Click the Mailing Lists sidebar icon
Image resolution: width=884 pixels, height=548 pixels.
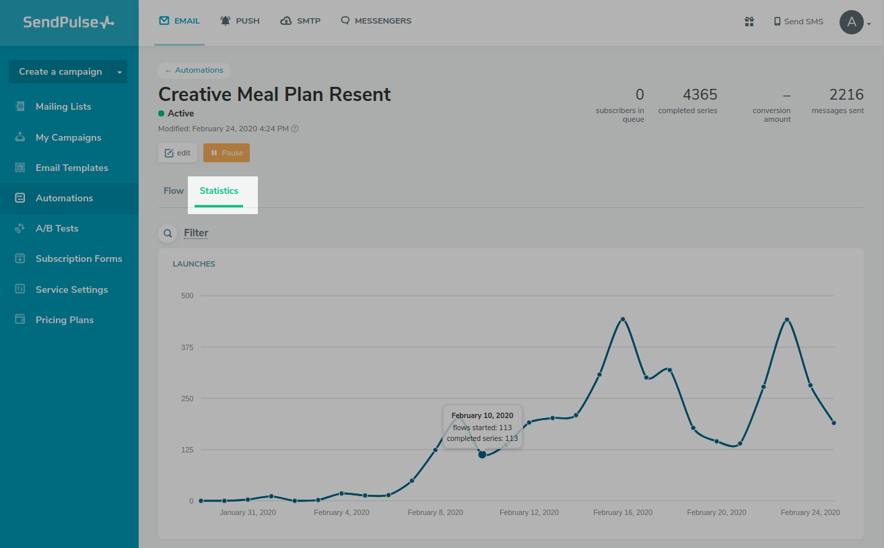point(20,106)
